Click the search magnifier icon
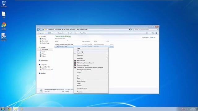Image resolution: width=198 pixels, height=111 pixels. pos(157,30)
